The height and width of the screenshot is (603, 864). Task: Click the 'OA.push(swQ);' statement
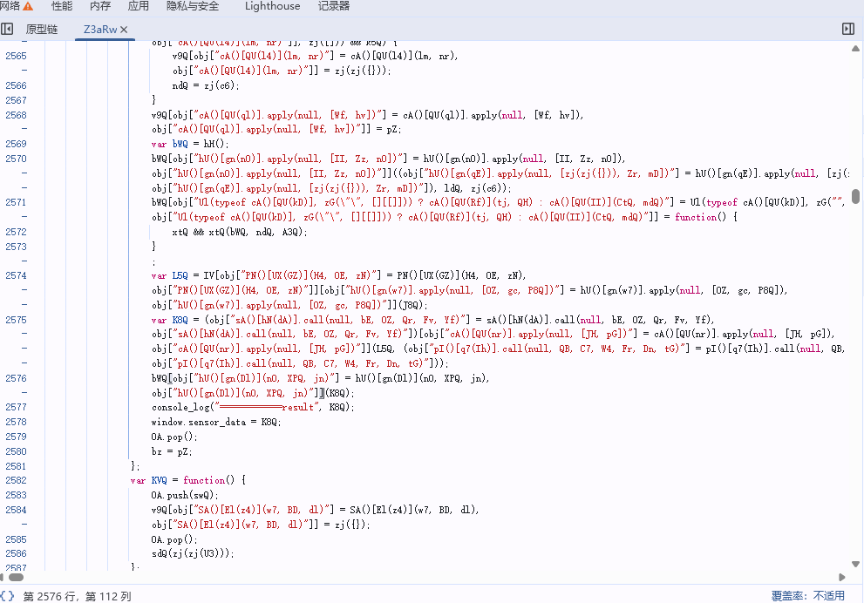pyautogui.click(x=185, y=495)
